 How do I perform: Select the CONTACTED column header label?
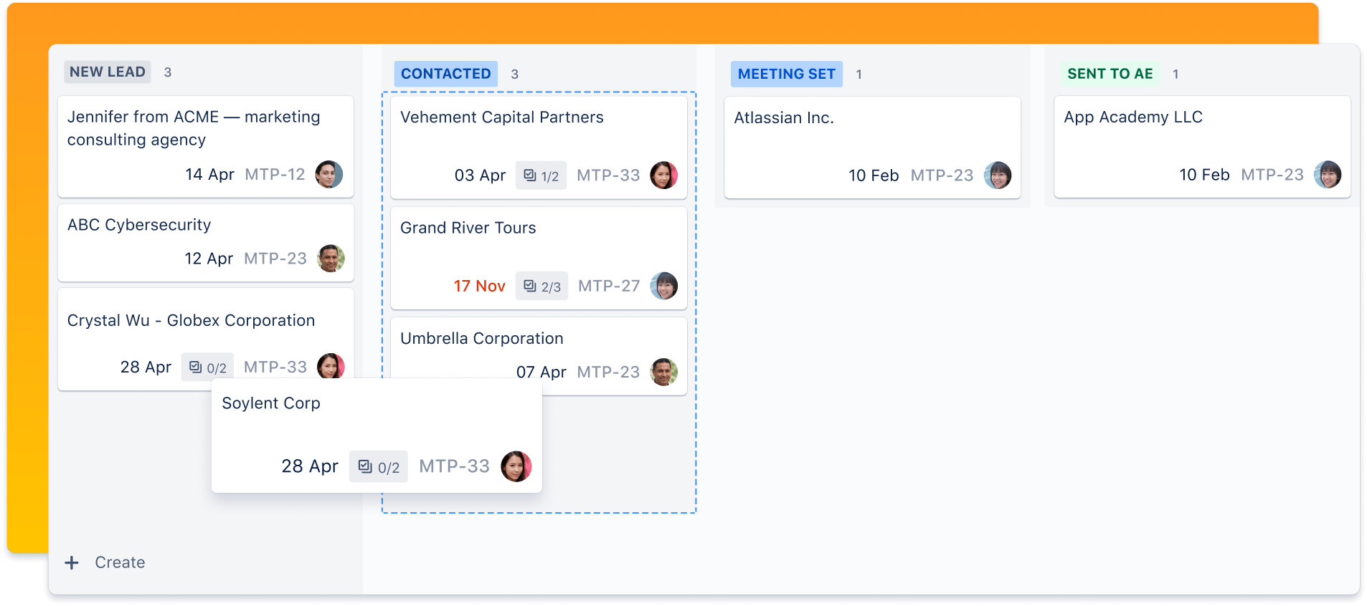click(x=445, y=74)
